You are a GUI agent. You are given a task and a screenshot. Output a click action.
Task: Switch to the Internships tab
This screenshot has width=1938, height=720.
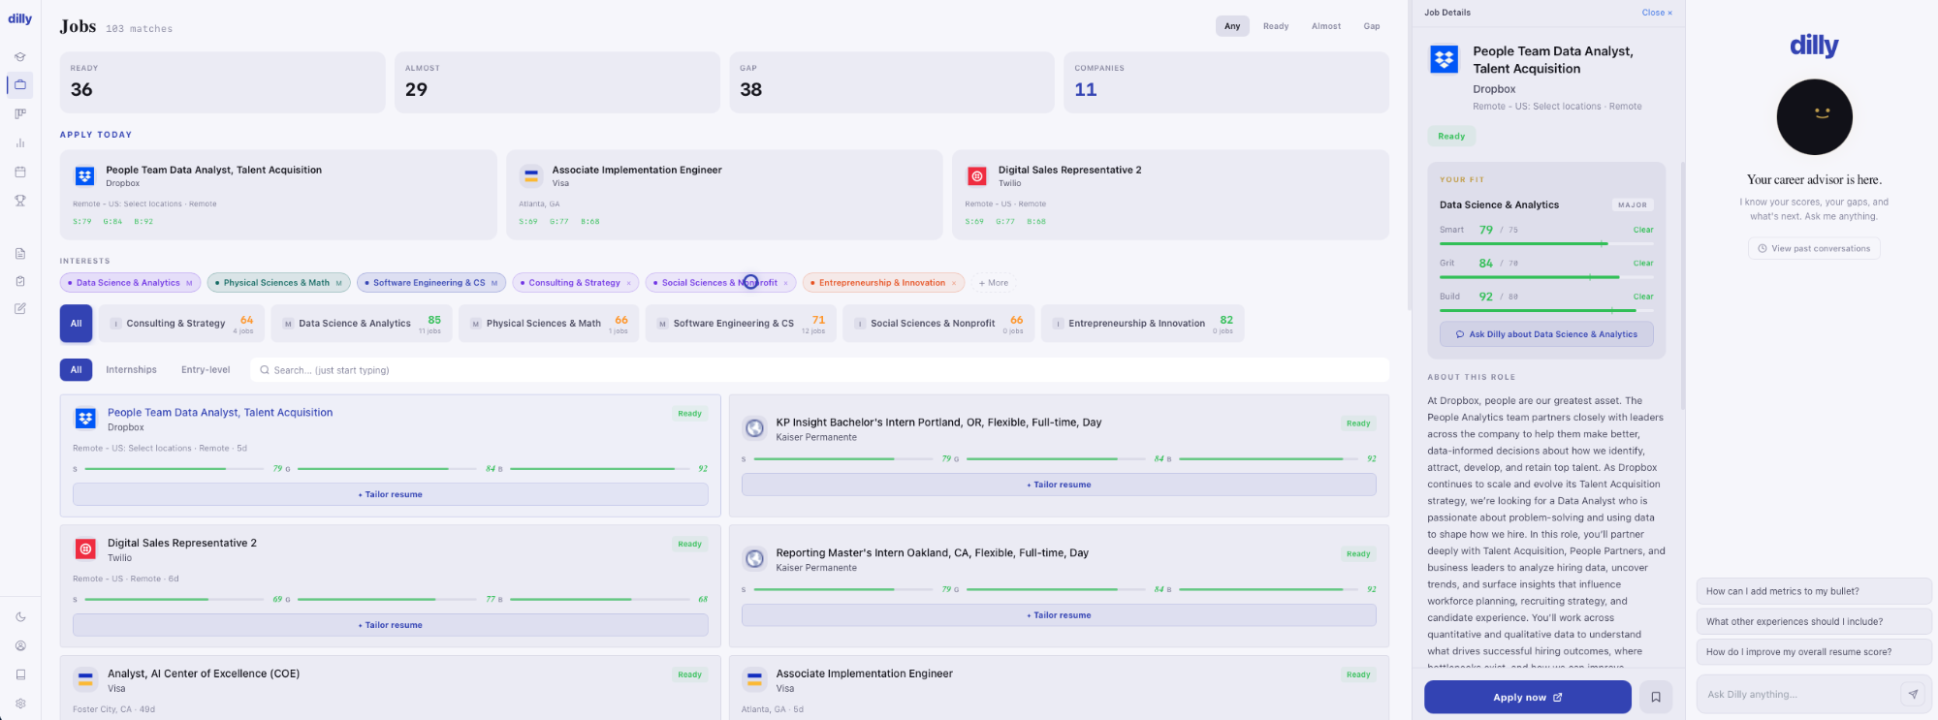point(131,370)
